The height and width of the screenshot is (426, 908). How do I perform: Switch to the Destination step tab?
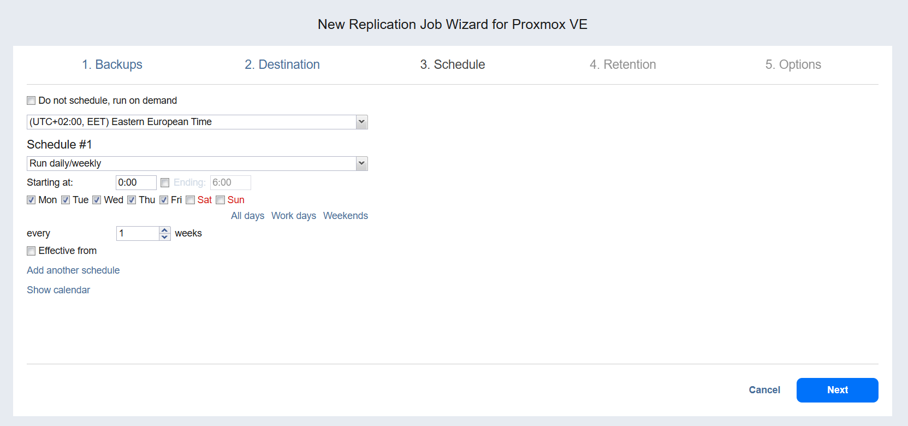click(282, 64)
